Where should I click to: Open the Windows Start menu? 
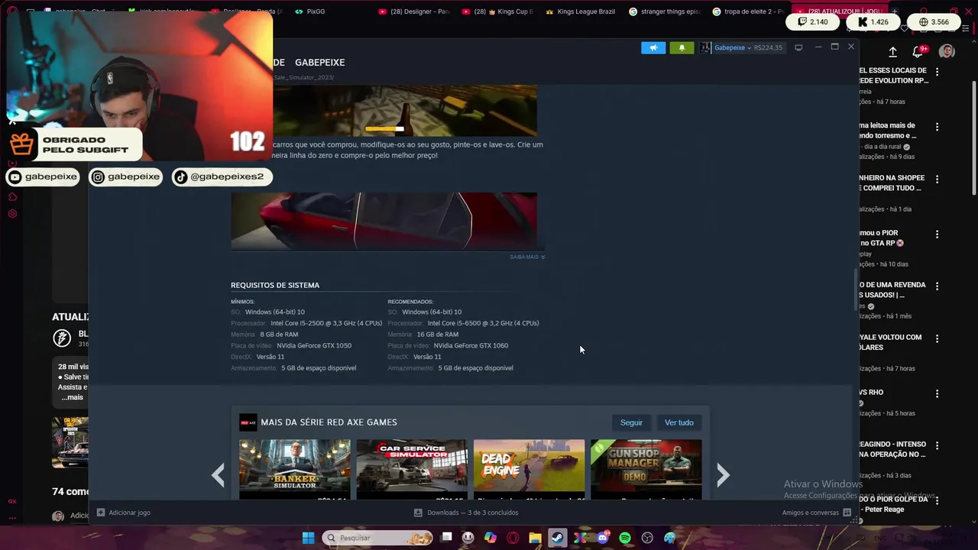click(x=308, y=538)
